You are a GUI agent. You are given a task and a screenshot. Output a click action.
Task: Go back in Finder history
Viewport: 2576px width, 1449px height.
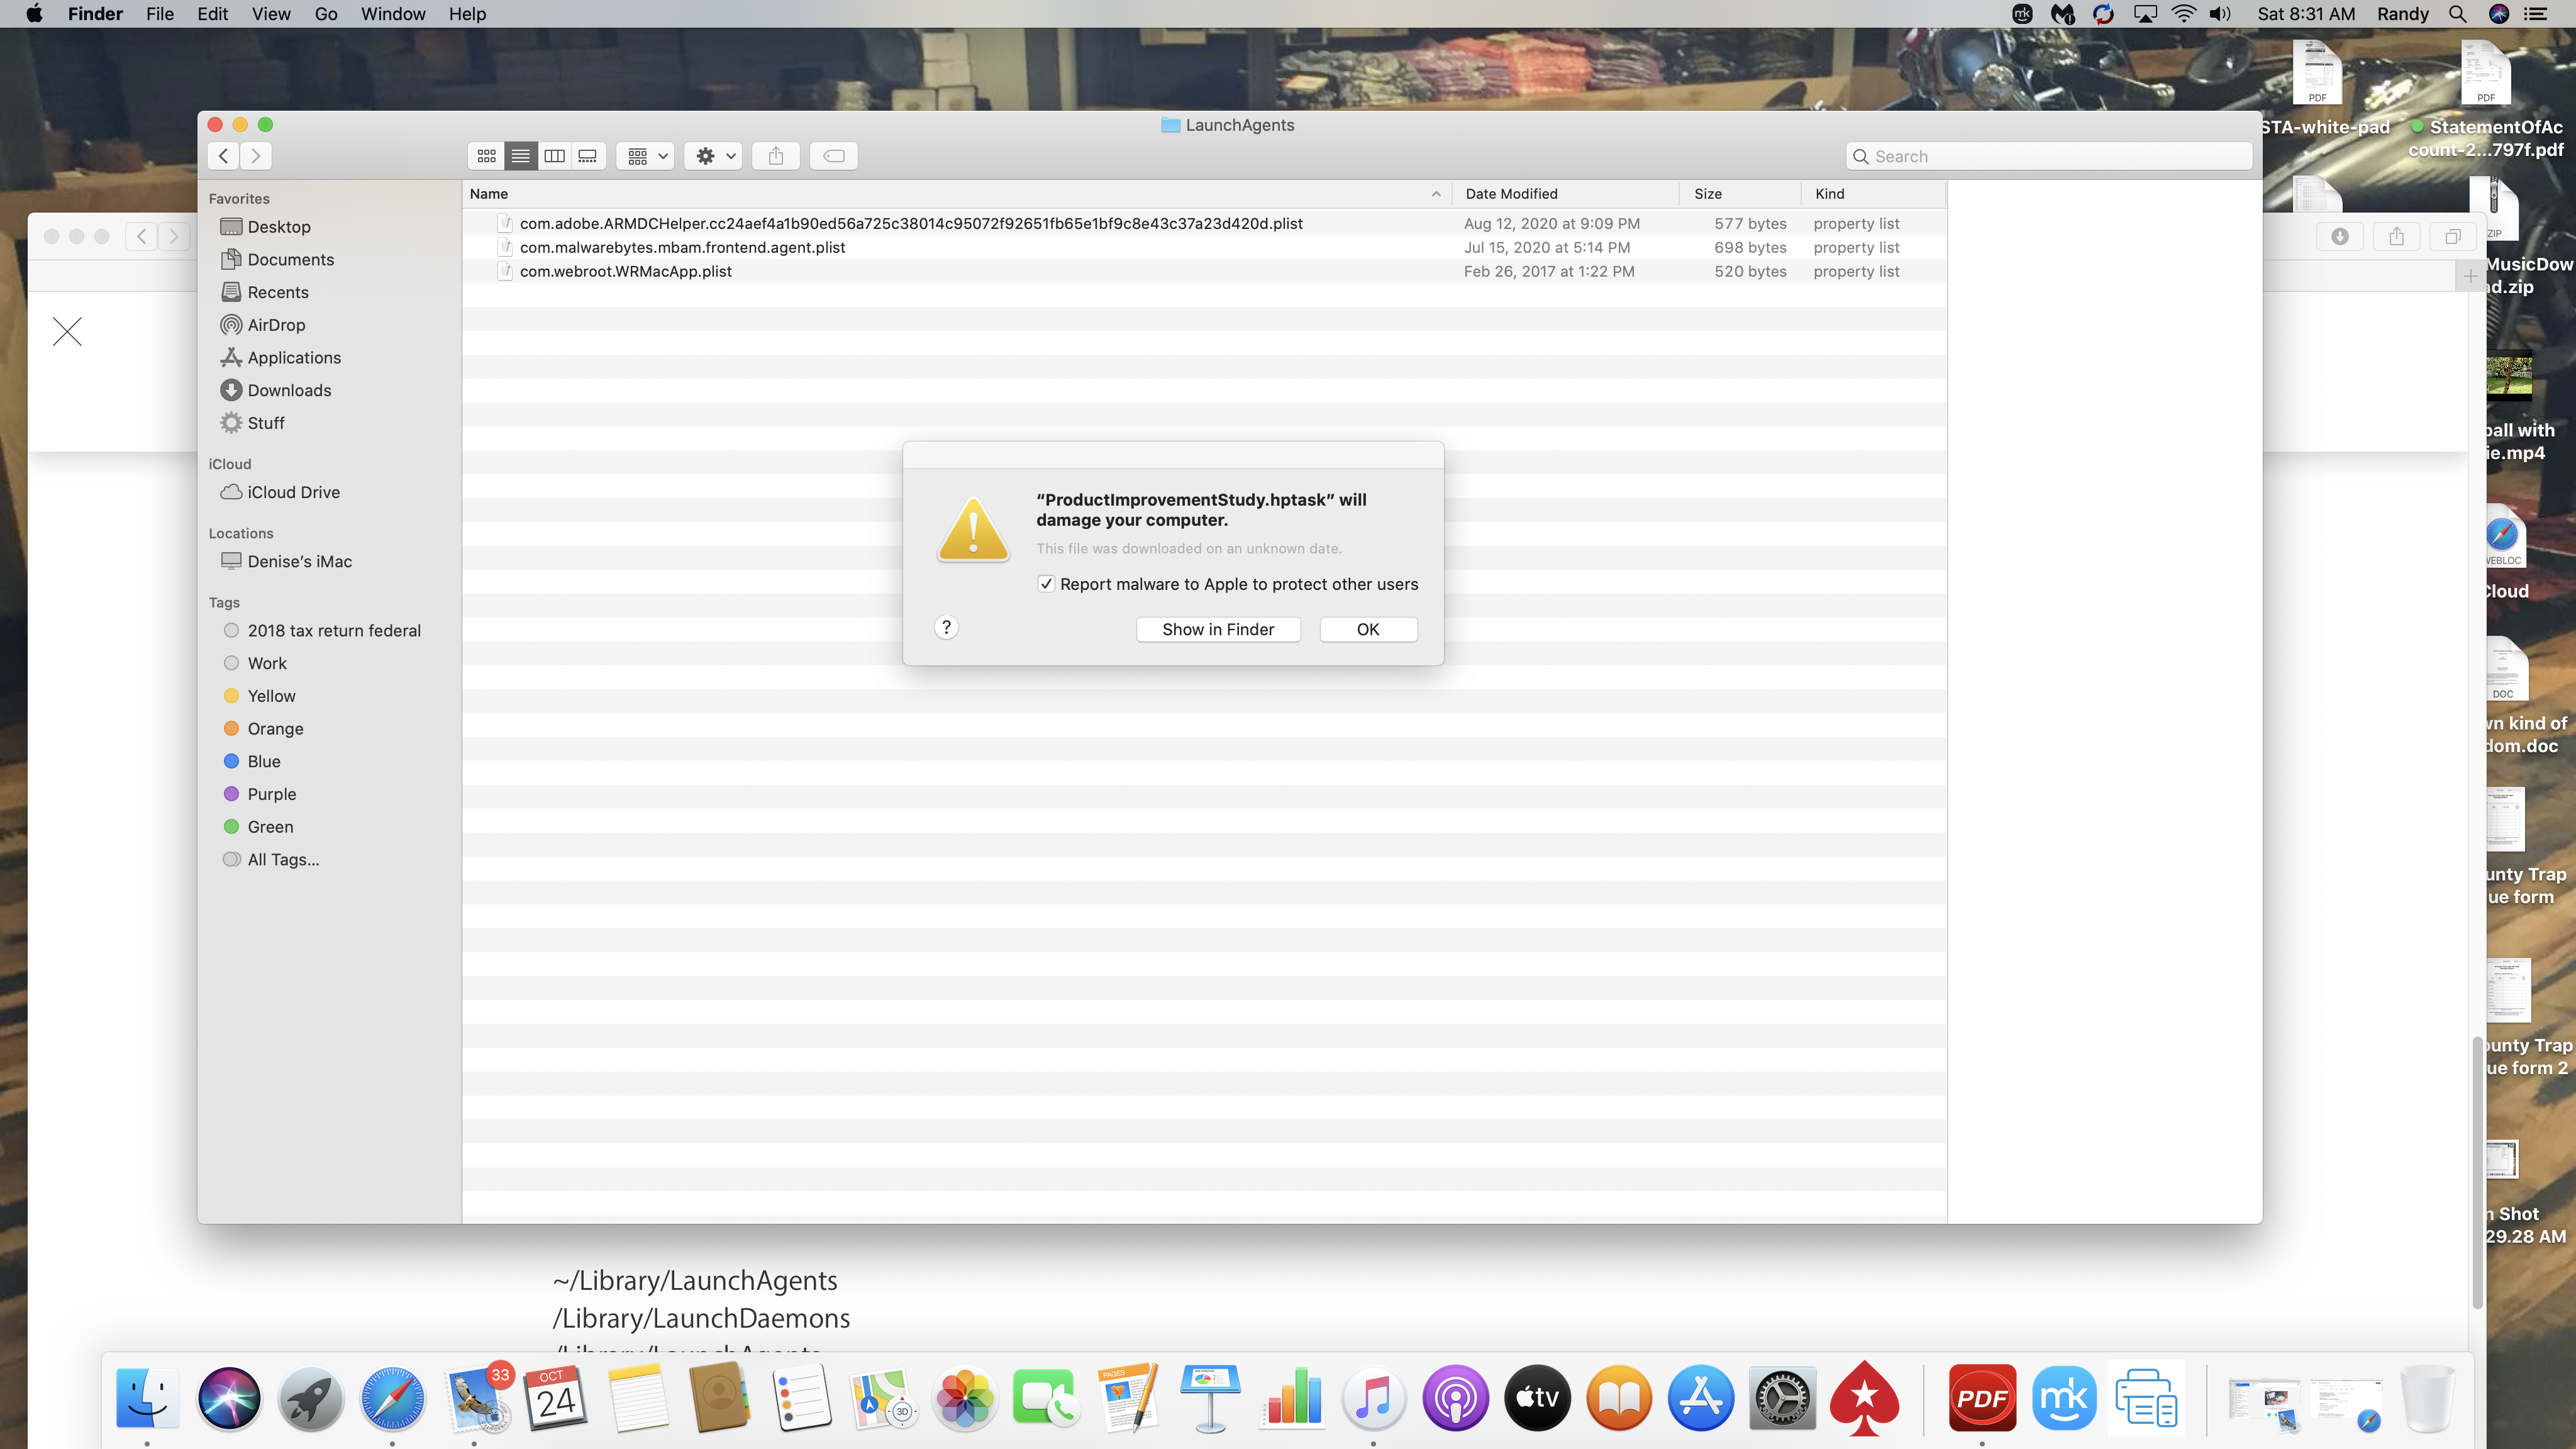pos(224,156)
